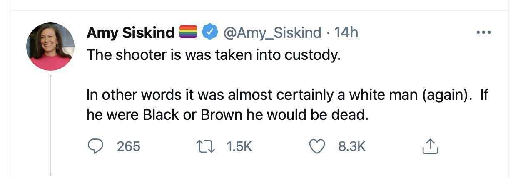Like the tweet with the heart icon
The width and height of the screenshot is (523, 178).
[x=318, y=146]
